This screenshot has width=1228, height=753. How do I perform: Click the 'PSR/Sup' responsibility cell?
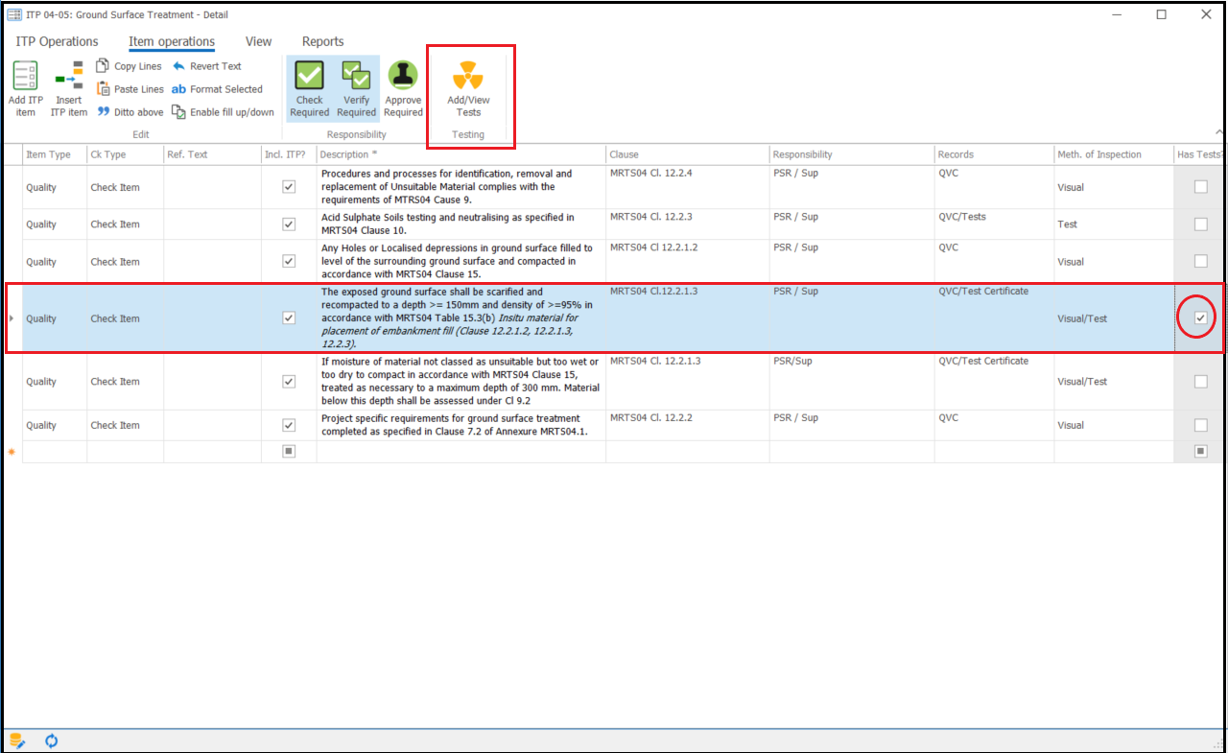(x=852, y=382)
